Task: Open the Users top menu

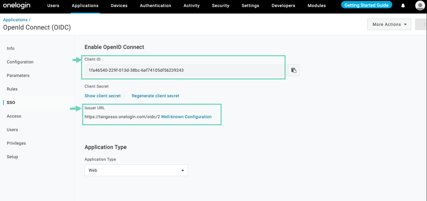Action: [x=53, y=6]
